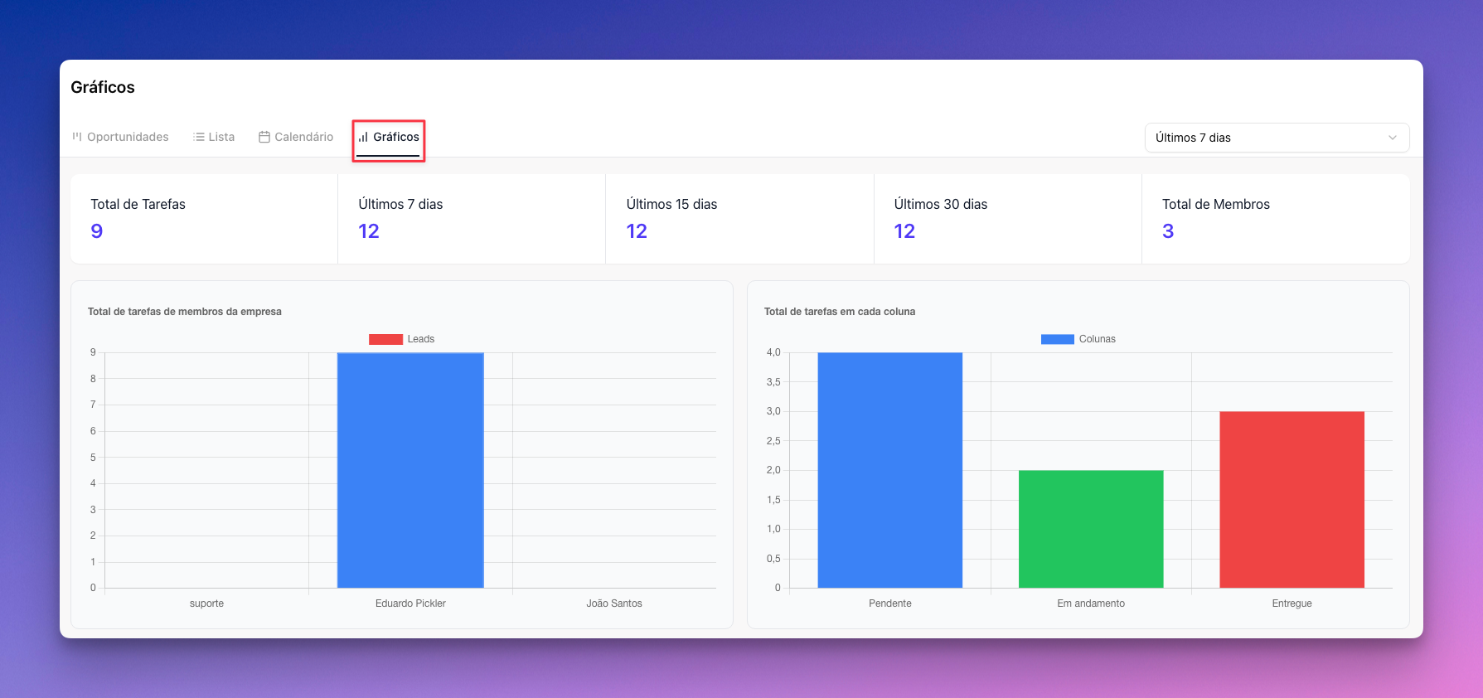Image resolution: width=1483 pixels, height=698 pixels.
Task: Select the green Em andamento bar
Action: (1091, 529)
